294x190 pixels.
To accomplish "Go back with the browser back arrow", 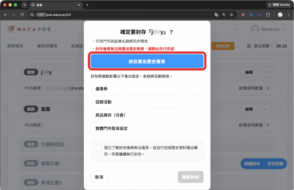I will (6, 15).
